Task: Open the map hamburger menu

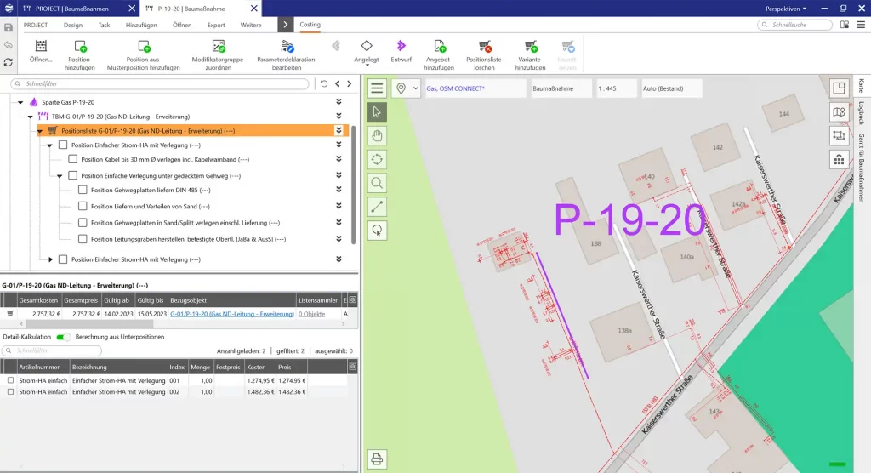Action: 378,88
